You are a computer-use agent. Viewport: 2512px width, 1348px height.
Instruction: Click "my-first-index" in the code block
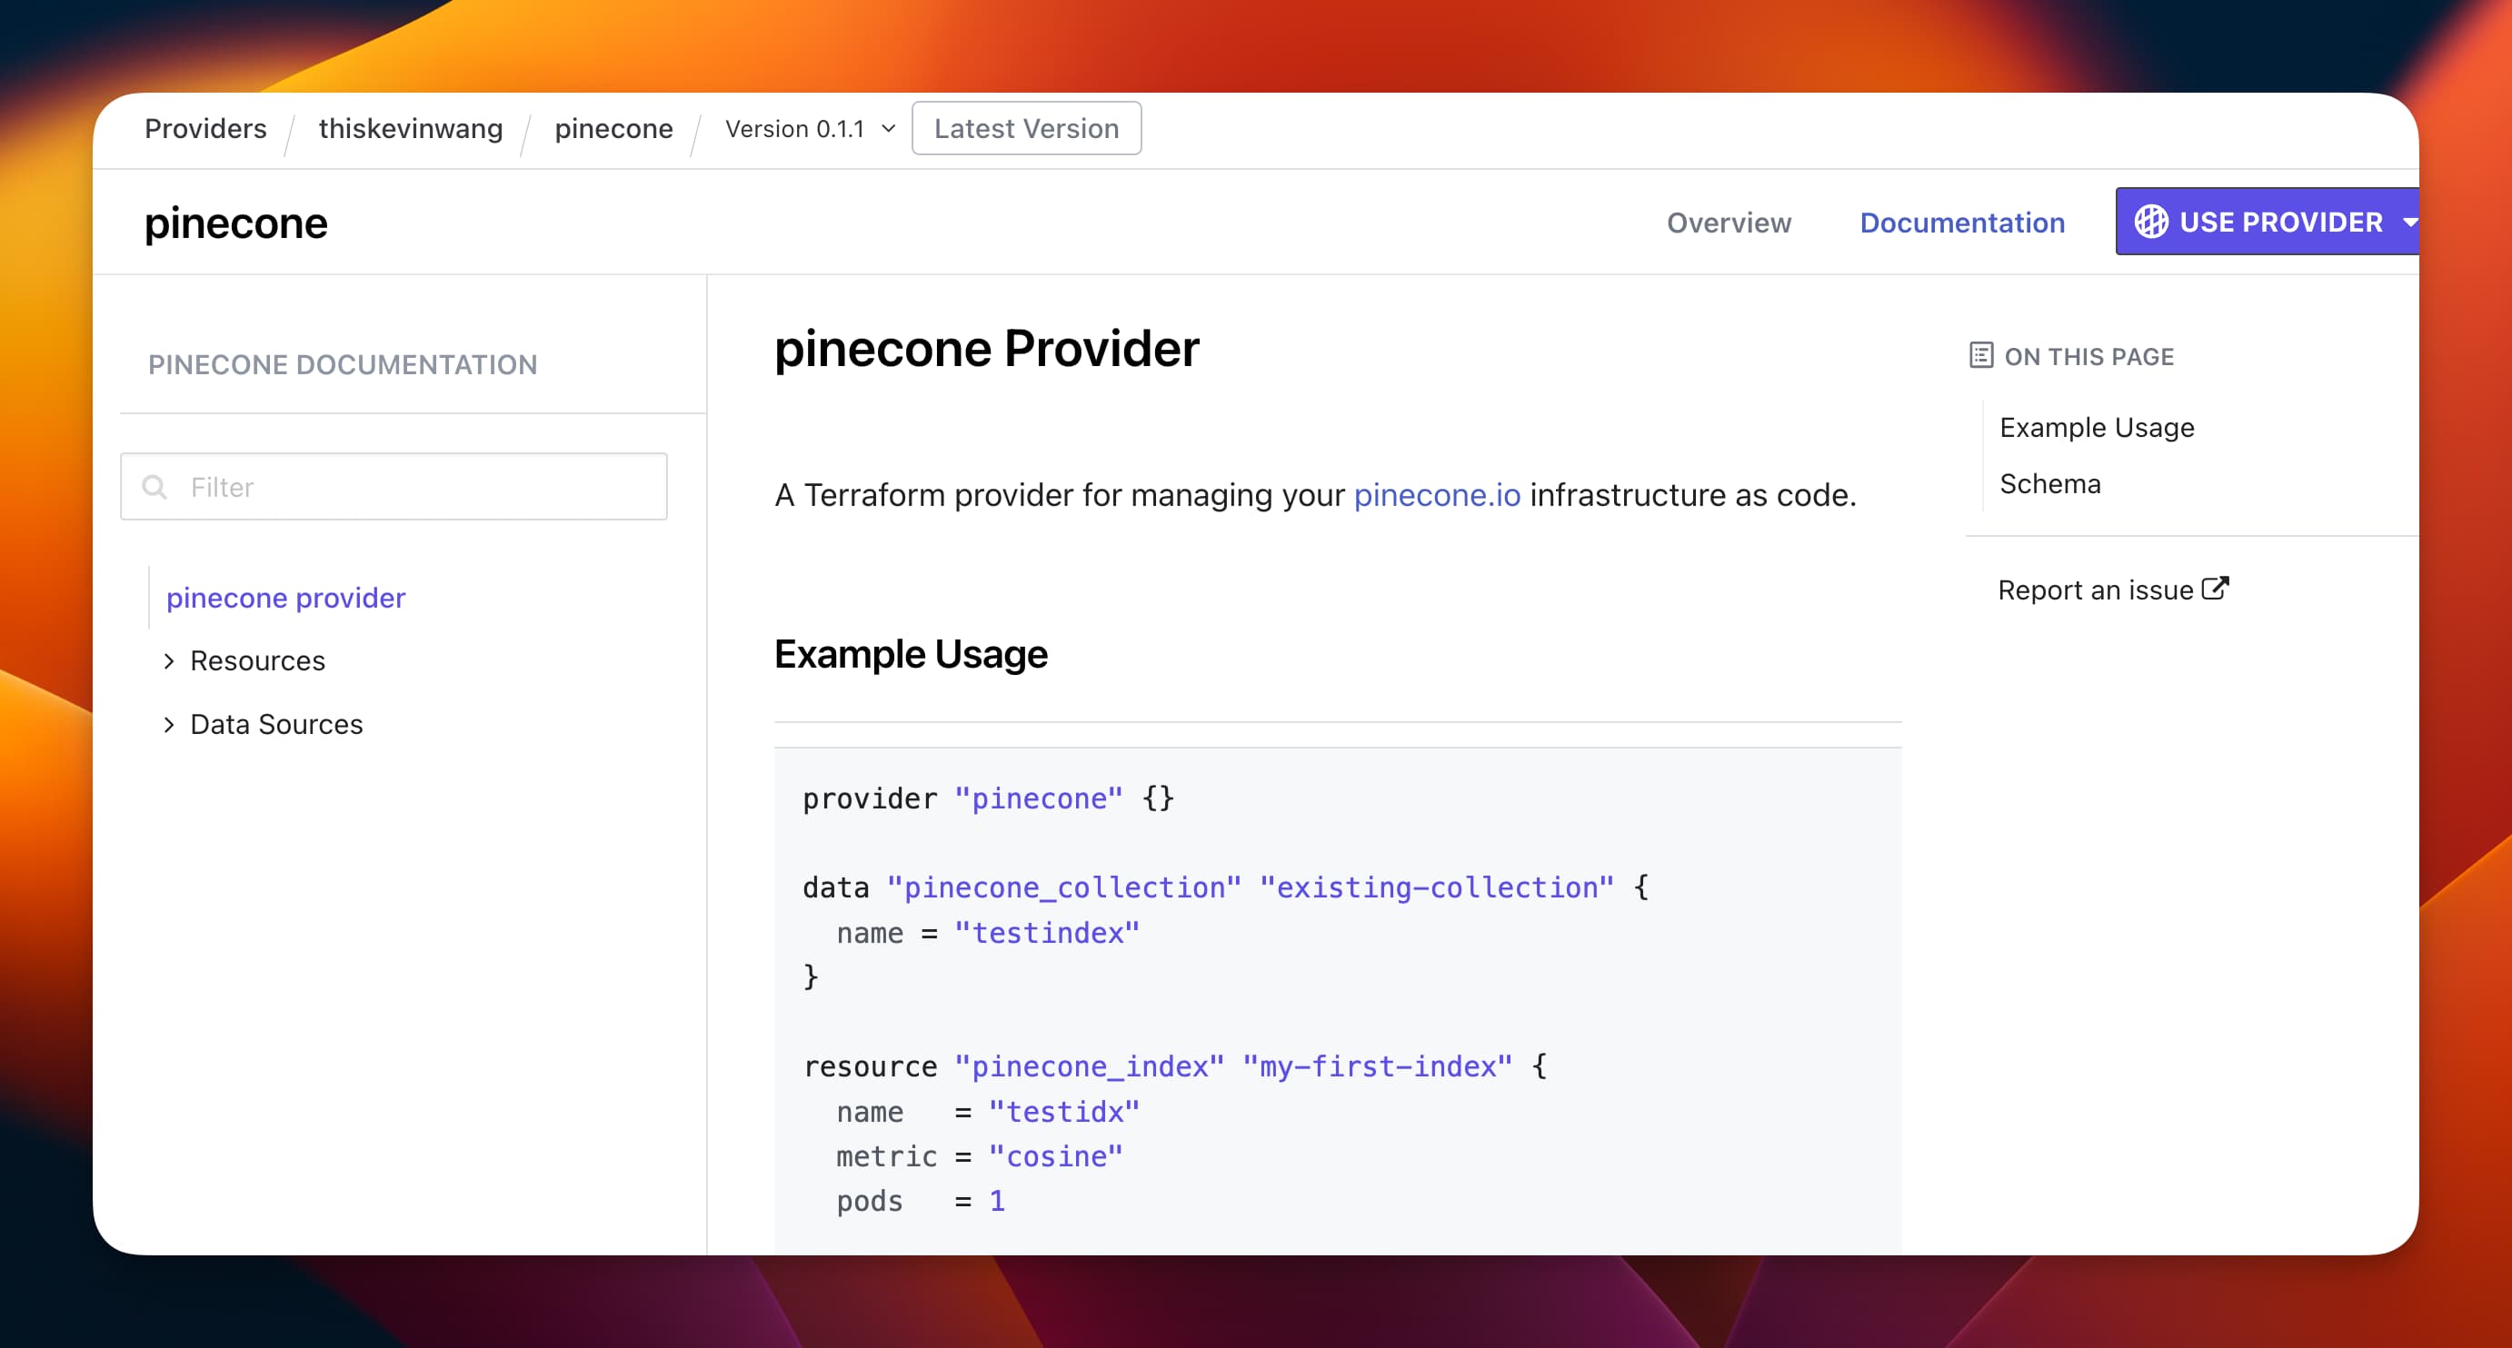[1377, 1066]
